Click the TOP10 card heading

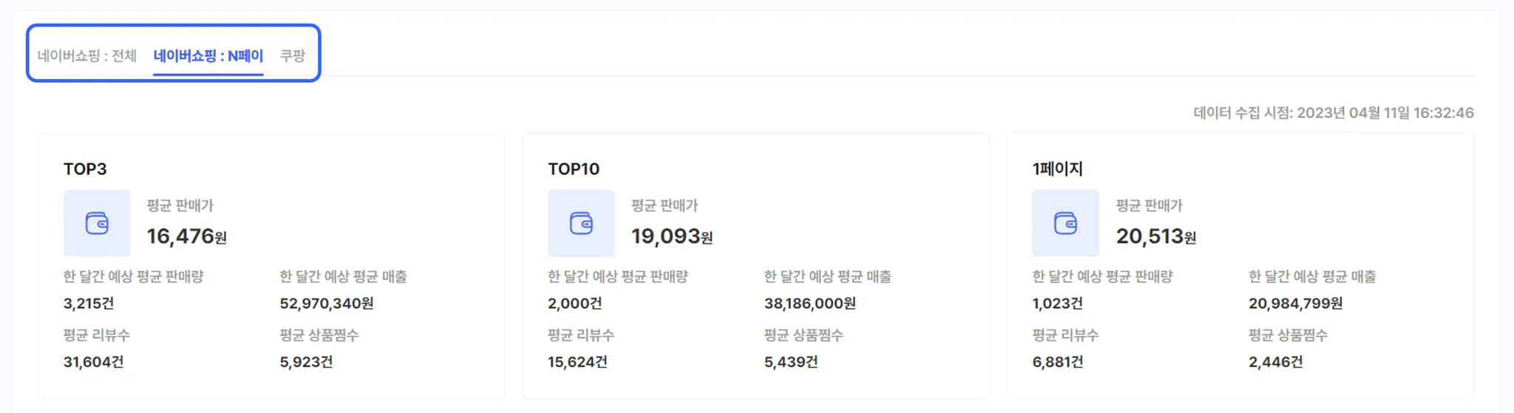(574, 169)
